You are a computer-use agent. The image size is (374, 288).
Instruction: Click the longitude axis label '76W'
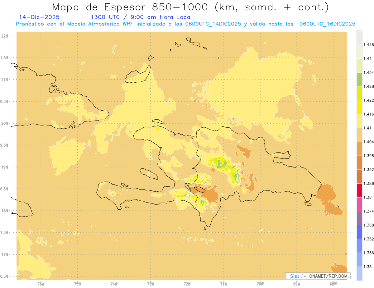pos(41,284)
